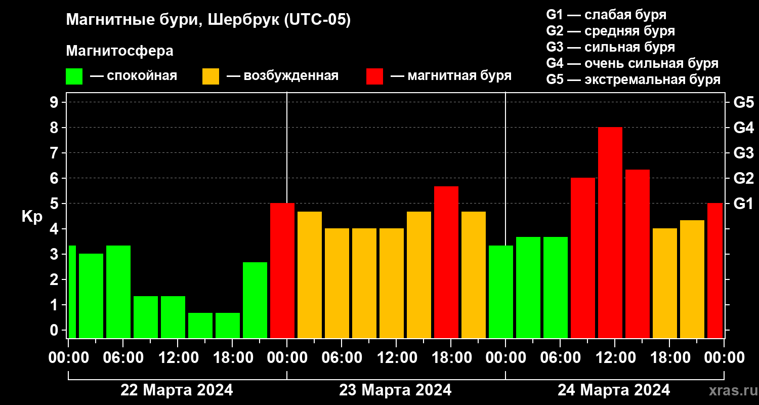Image resolution: width=759 pixels, height=405 pixels.
Task: Select green bar above 18:00 on 22 March
Action: tap(228, 326)
